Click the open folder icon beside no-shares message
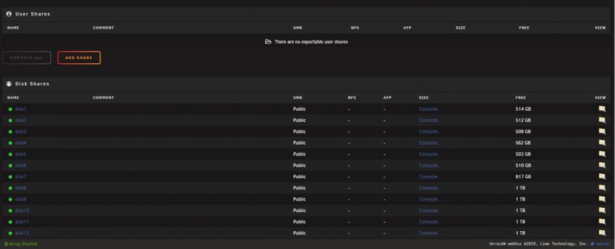Viewport: 615px width, 249px height. (268, 42)
